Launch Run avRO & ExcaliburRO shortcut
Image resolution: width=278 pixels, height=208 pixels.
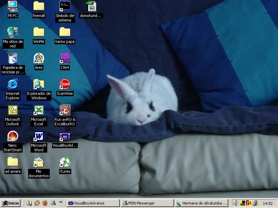(65, 110)
